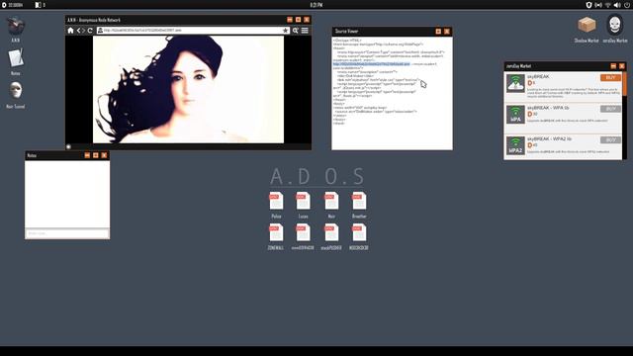633x356 pixels.
Task: Open the second file in the bottom row
Action: tap(304, 232)
